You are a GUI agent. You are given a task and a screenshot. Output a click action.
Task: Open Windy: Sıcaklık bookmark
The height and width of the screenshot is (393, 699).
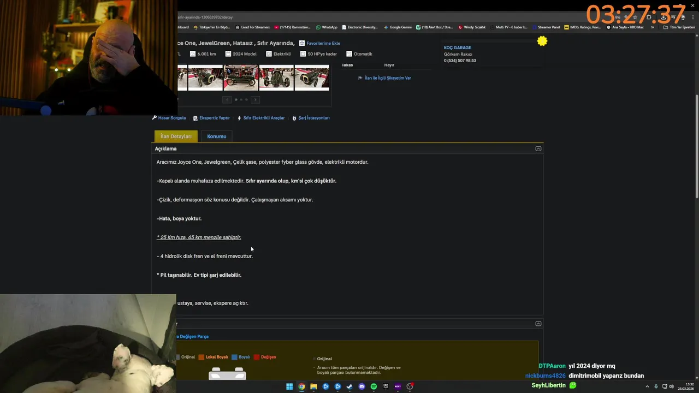(472, 27)
